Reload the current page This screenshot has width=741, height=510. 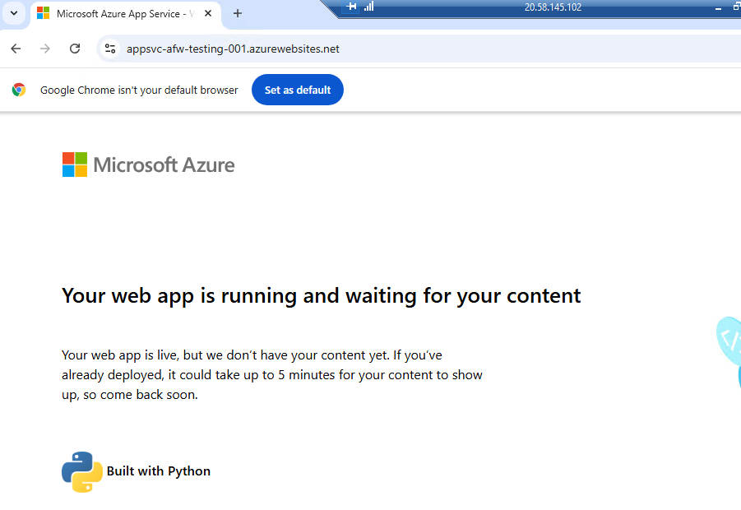pyautogui.click(x=75, y=49)
